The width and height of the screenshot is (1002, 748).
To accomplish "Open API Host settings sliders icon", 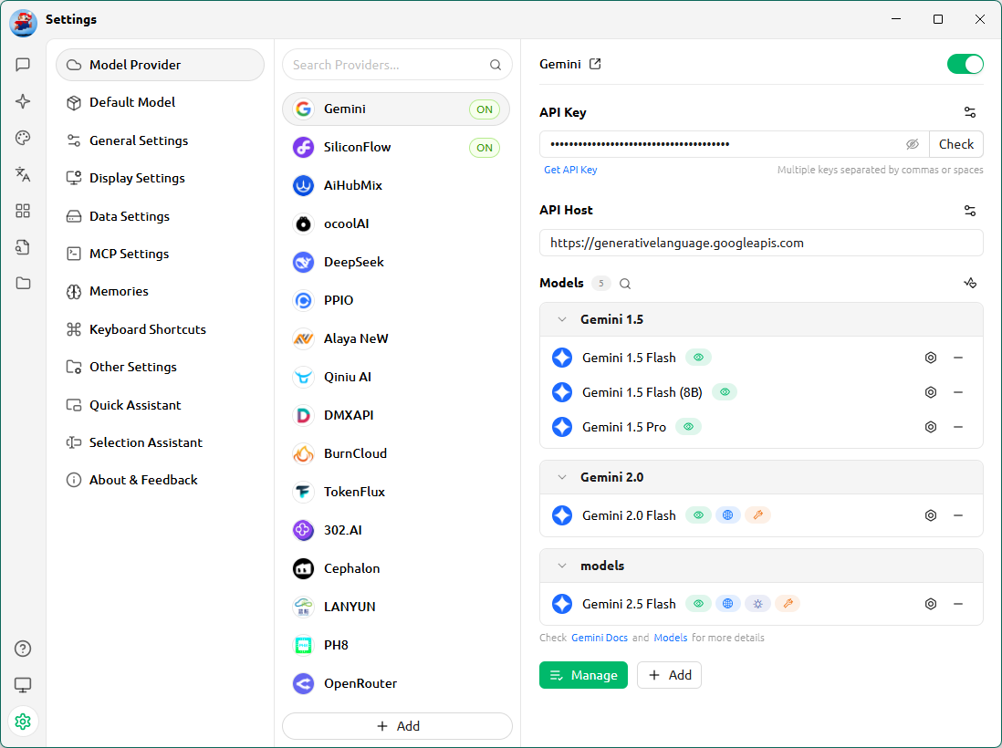I will (x=969, y=210).
